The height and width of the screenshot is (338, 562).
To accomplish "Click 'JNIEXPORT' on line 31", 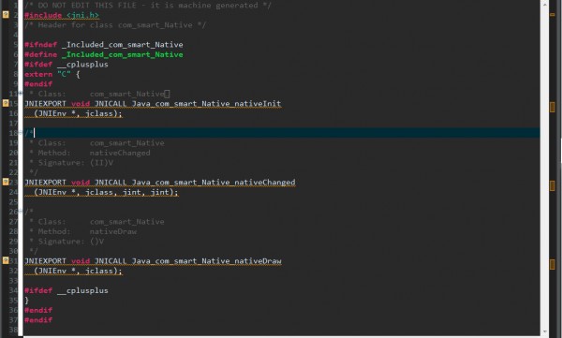I will coord(45,261).
